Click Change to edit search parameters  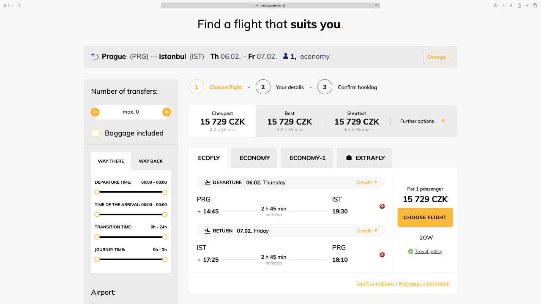click(436, 57)
